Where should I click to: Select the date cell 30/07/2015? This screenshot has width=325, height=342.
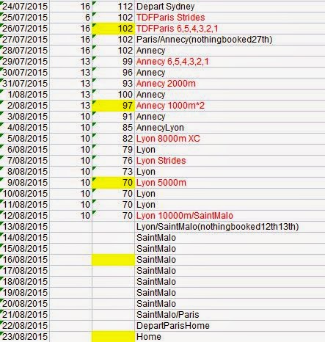pyautogui.click(x=25, y=73)
